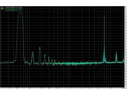Click the 1K label on frequency axis

coord(70,88)
